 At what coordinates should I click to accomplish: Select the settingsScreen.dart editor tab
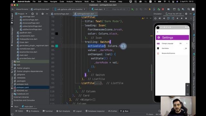point(85,14)
